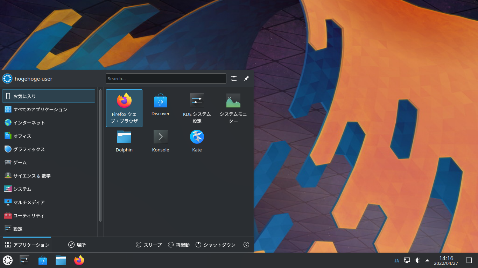Open 設定 category in sidebar
The image size is (478, 268).
[49, 229]
